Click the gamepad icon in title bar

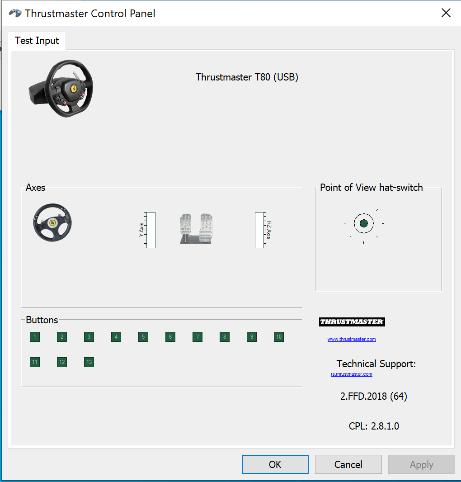[15, 13]
